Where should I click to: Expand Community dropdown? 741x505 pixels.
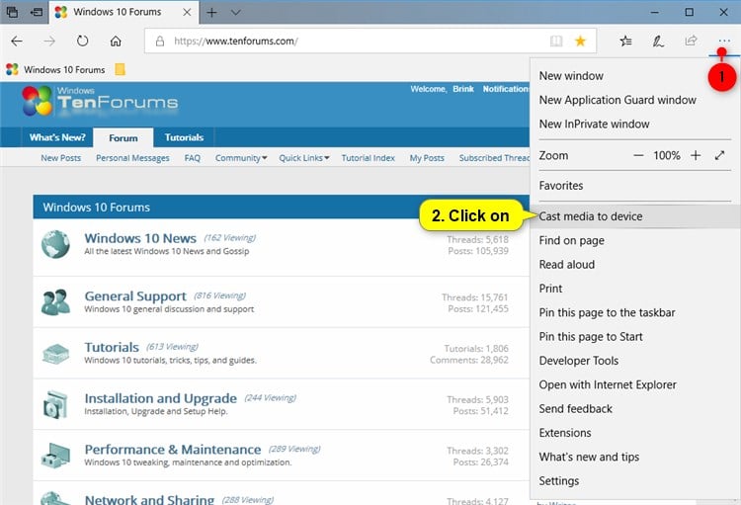(241, 158)
